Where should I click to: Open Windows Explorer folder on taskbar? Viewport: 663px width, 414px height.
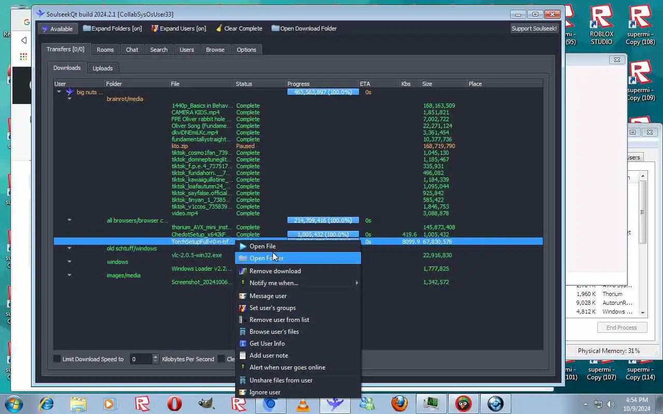[x=78, y=404]
